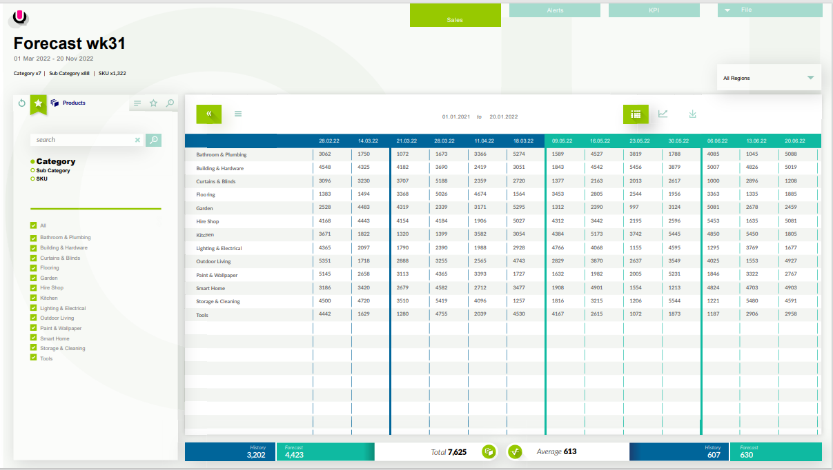Click the Tools table row label

click(x=202, y=316)
